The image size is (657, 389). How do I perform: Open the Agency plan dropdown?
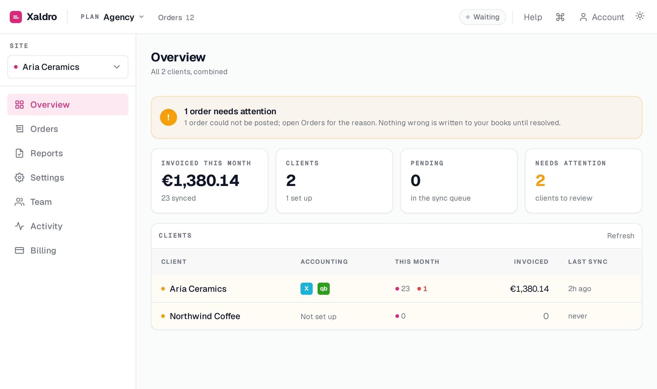click(x=112, y=17)
